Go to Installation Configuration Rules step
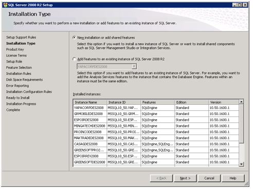Viewport: 253px width, 190px height. [29, 92]
